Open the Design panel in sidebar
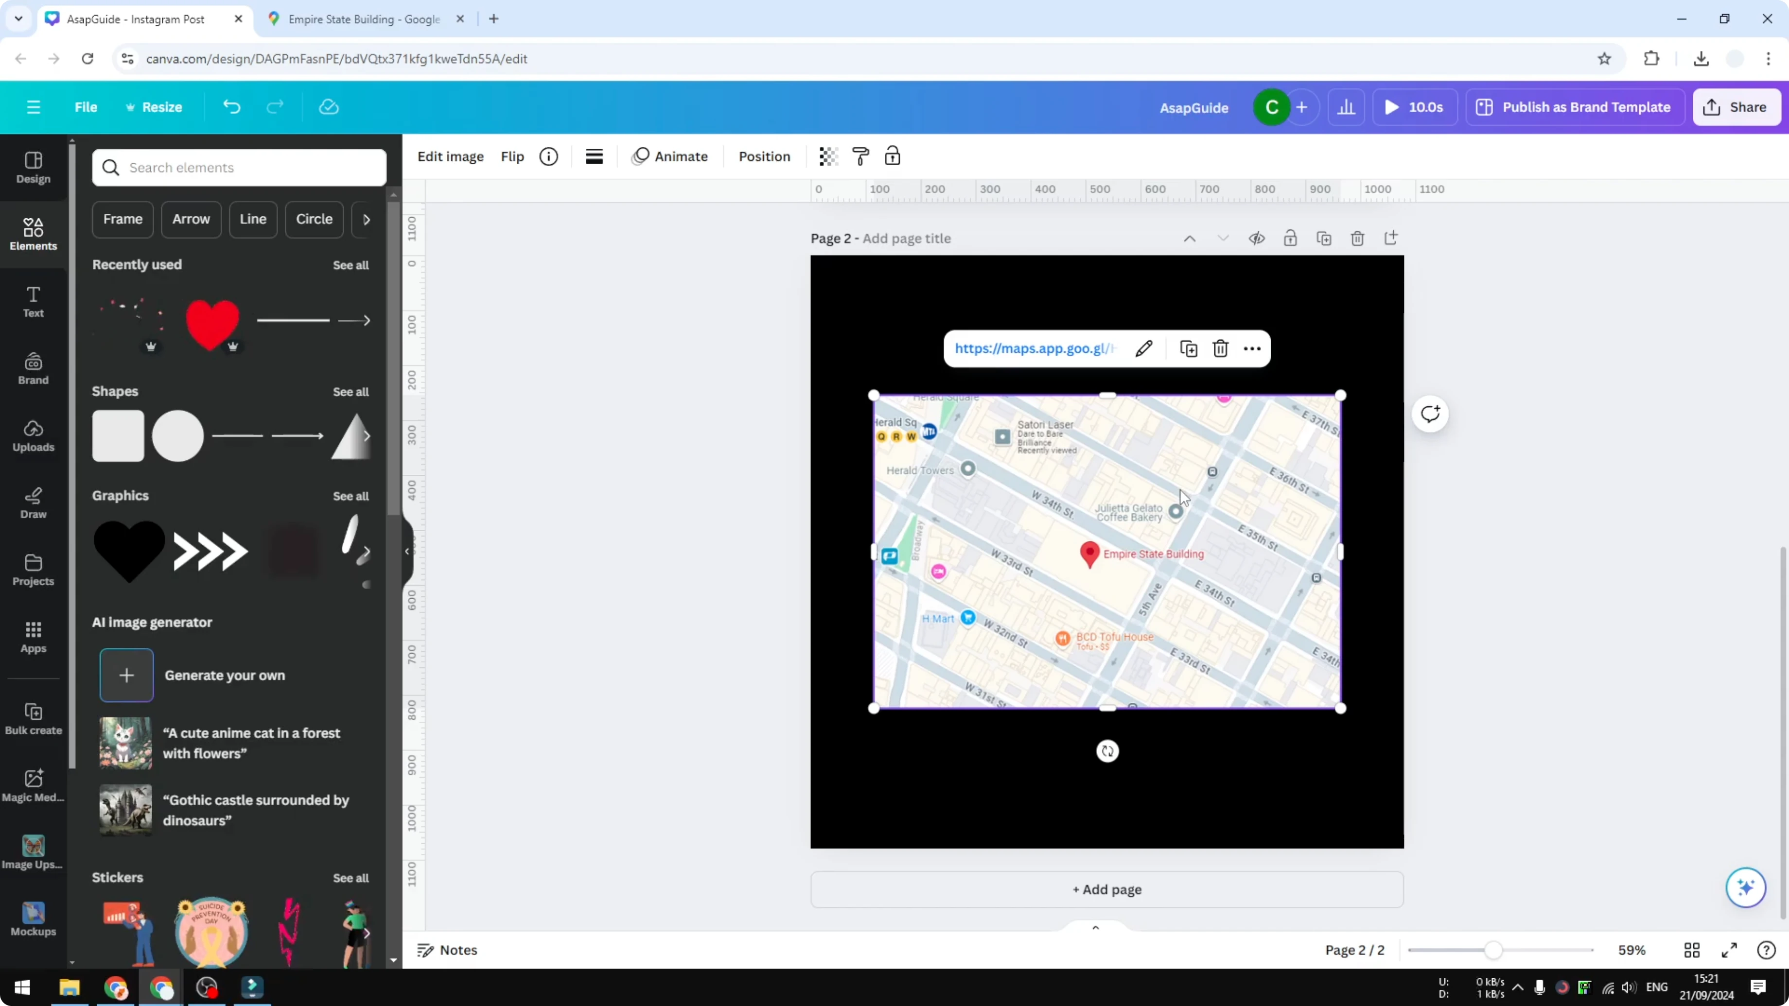1789x1006 pixels. [x=34, y=168]
